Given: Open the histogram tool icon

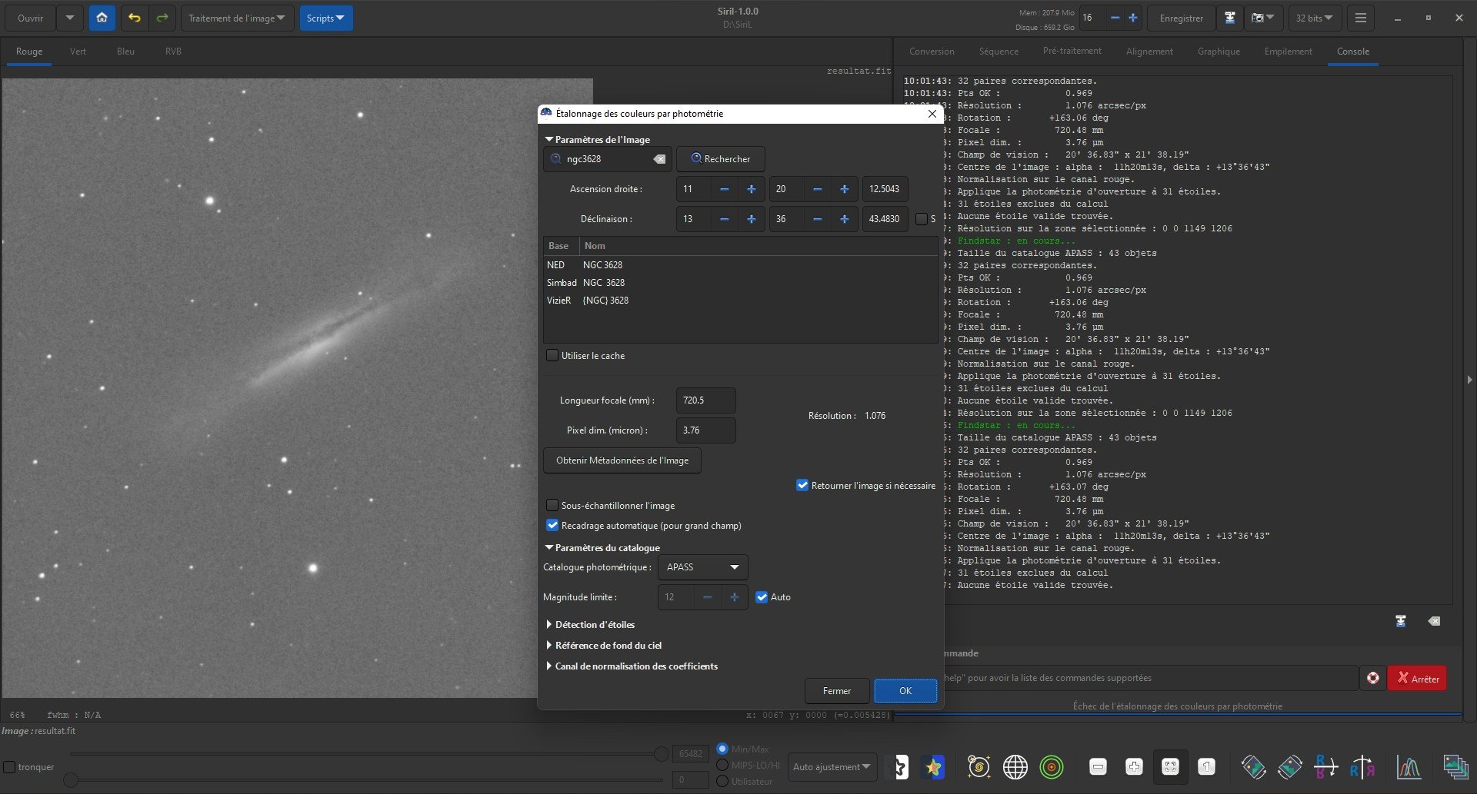Looking at the screenshot, I should click(1409, 766).
